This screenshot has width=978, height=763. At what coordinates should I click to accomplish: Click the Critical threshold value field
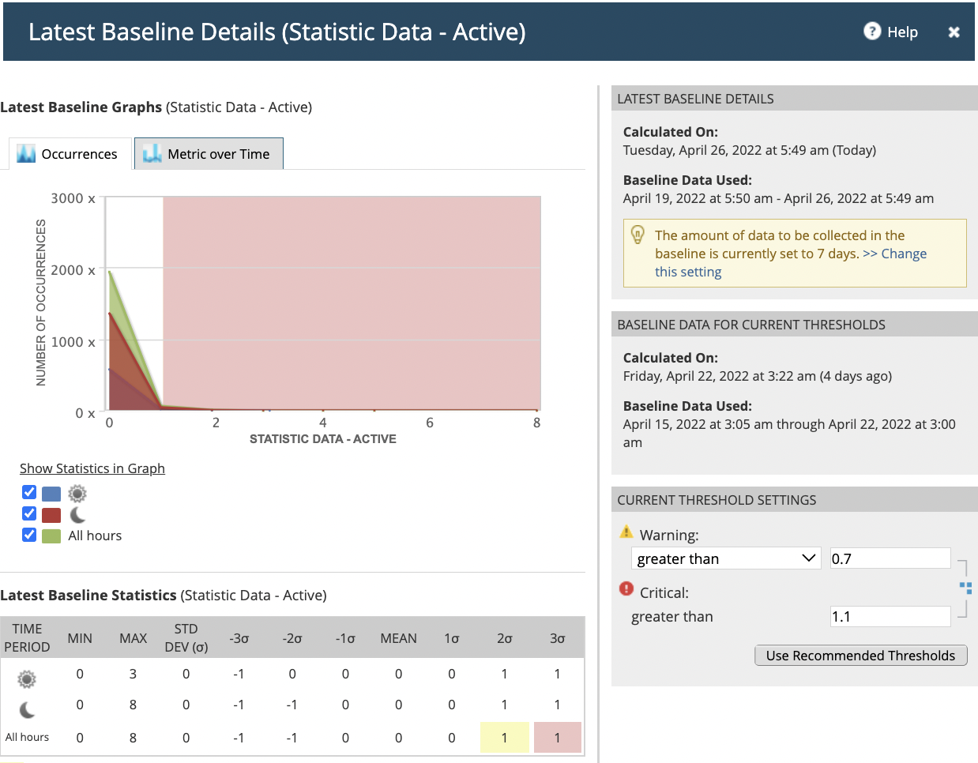tap(890, 616)
